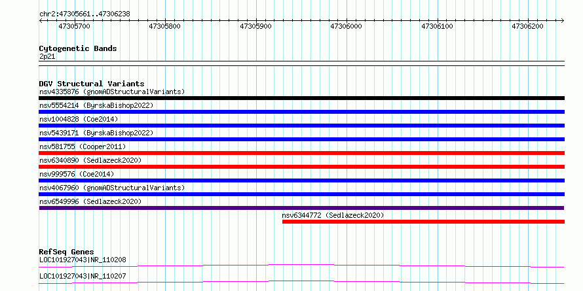Viewport: 583px width, 291px height.
Task: Click the blue bar under nsv999576
Action: (x=301, y=180)
